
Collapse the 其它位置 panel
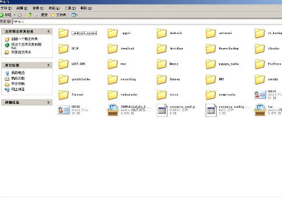point(48,65)
